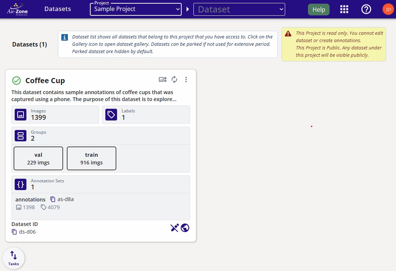Select the train group with 916 imgs
This screenshot has width=396, height=271.
point(91,159)
